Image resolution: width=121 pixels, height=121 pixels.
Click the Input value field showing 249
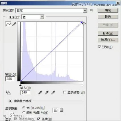(25, 93)
